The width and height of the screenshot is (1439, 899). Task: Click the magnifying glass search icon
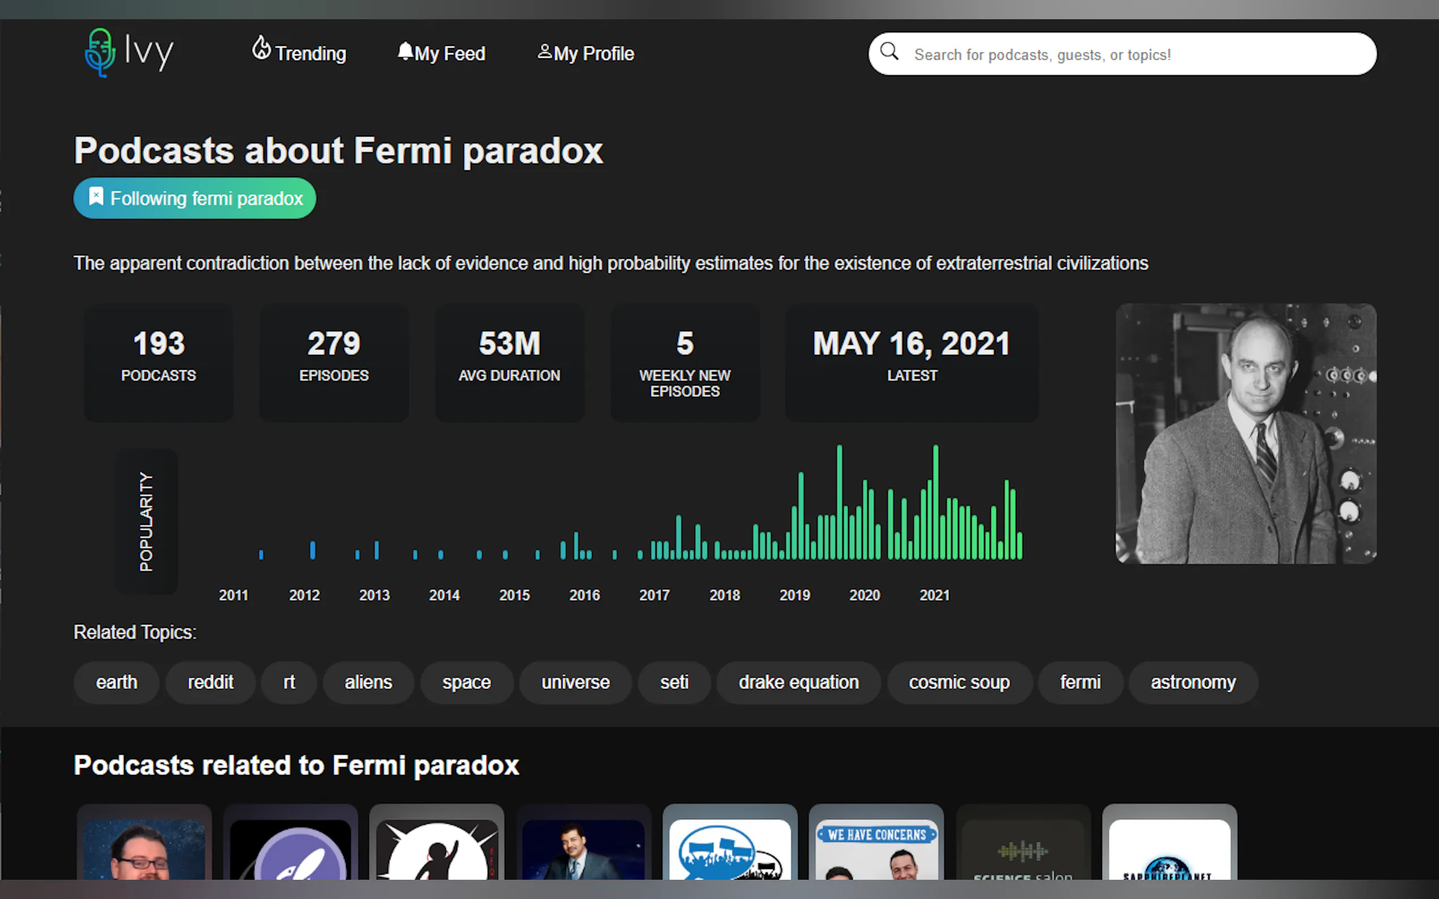(x=889, y=52)
